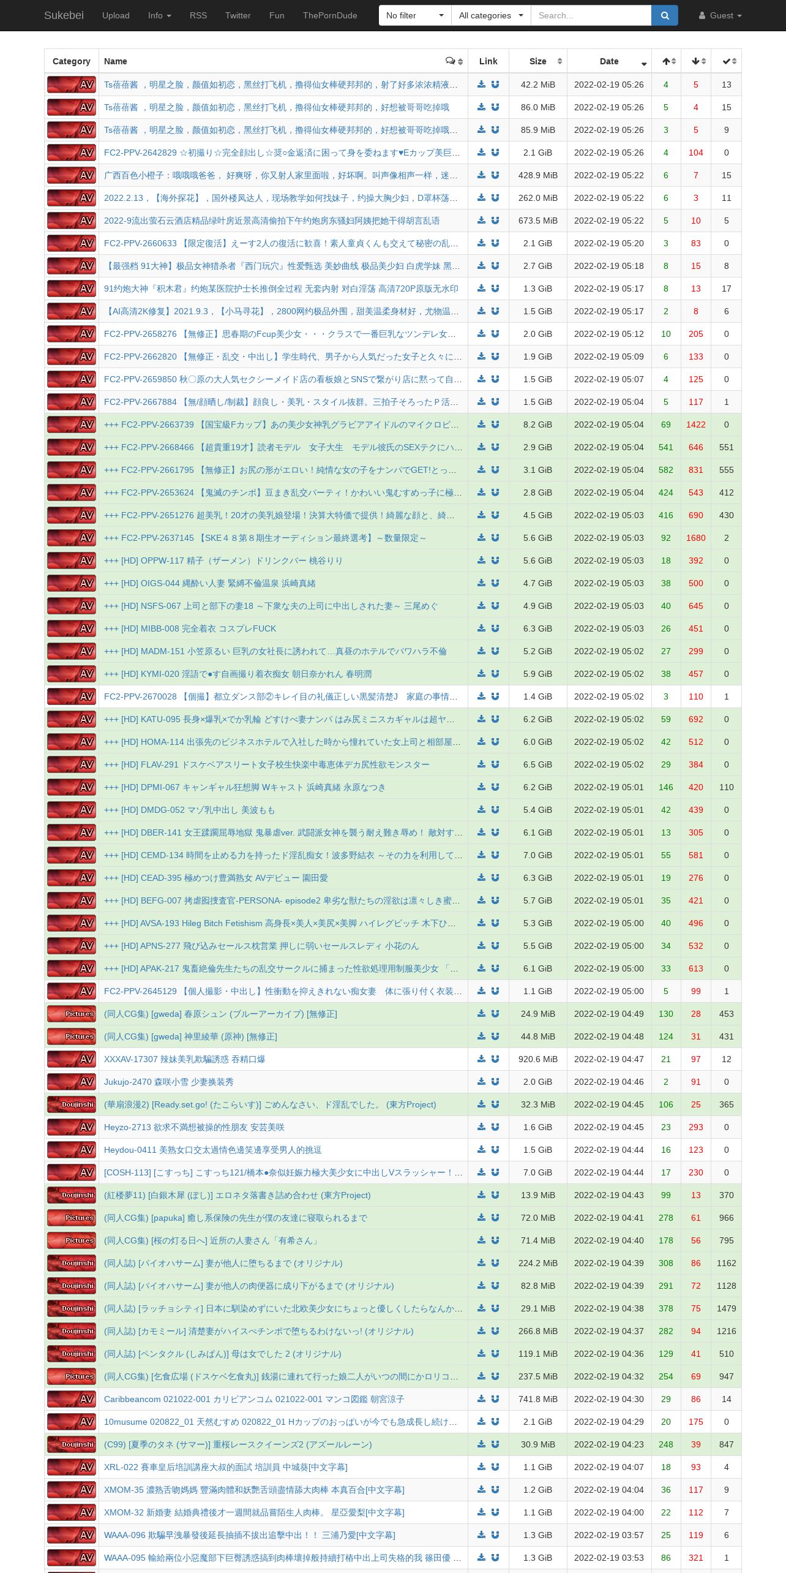Download torrent for the 29.1 MiB row
Viewport: 786px width, 1573px height.
(482, 1308)
